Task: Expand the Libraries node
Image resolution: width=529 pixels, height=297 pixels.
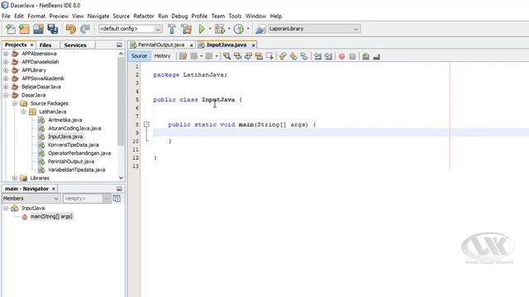Action: [15, 178]
